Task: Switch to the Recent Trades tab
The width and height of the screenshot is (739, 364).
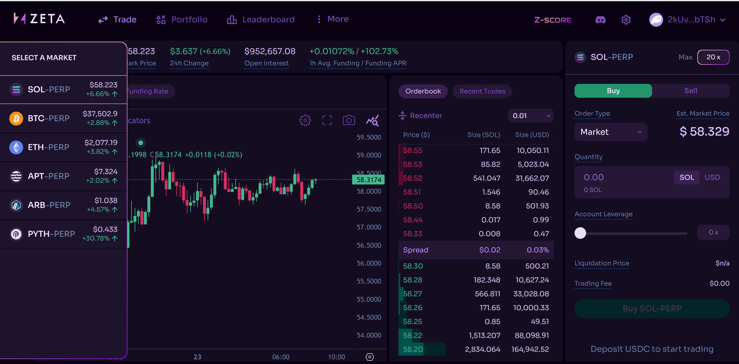Action: [482, 91]
